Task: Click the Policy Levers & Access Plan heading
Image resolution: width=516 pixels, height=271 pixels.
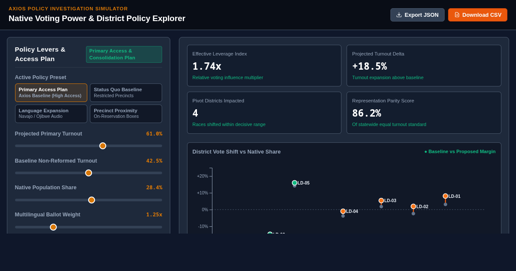Action: coord(40,54)
